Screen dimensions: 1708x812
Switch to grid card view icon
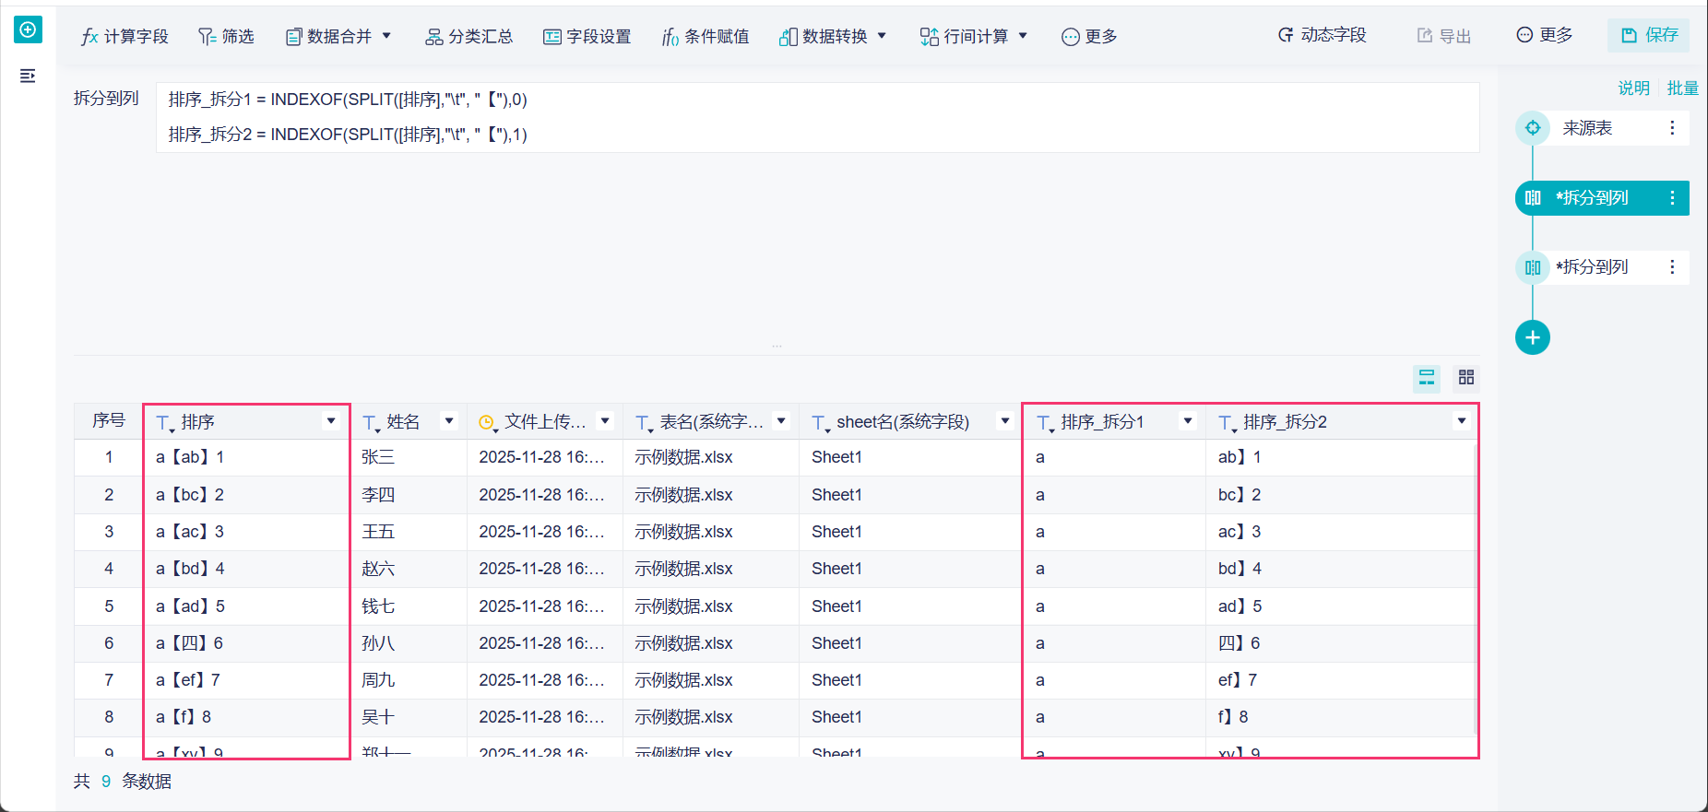pyautogui.click(x=1466, y=378)
